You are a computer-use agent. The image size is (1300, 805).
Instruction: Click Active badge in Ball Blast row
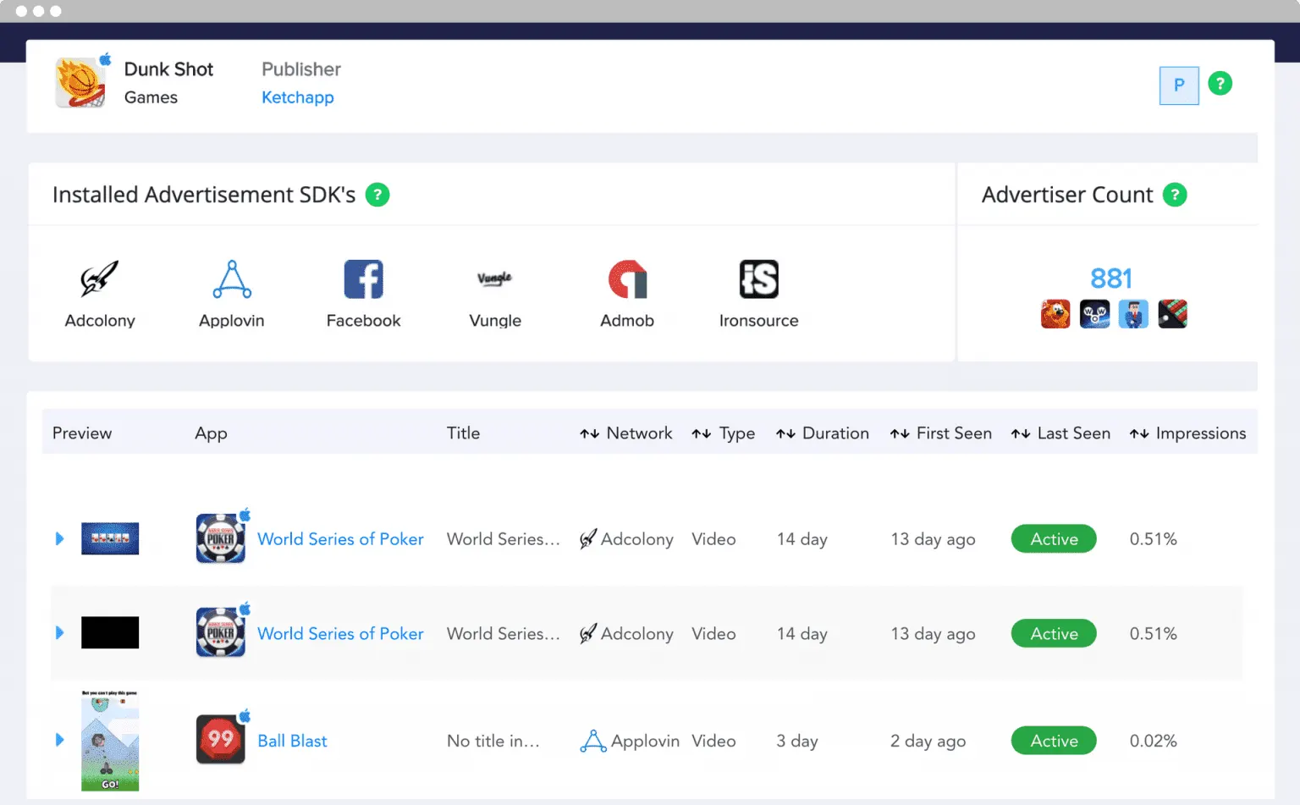point(1054,741)
